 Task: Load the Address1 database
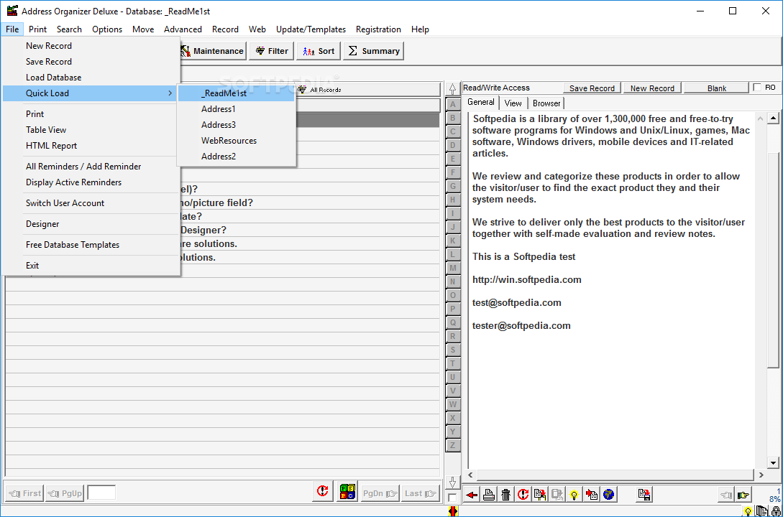237,108
